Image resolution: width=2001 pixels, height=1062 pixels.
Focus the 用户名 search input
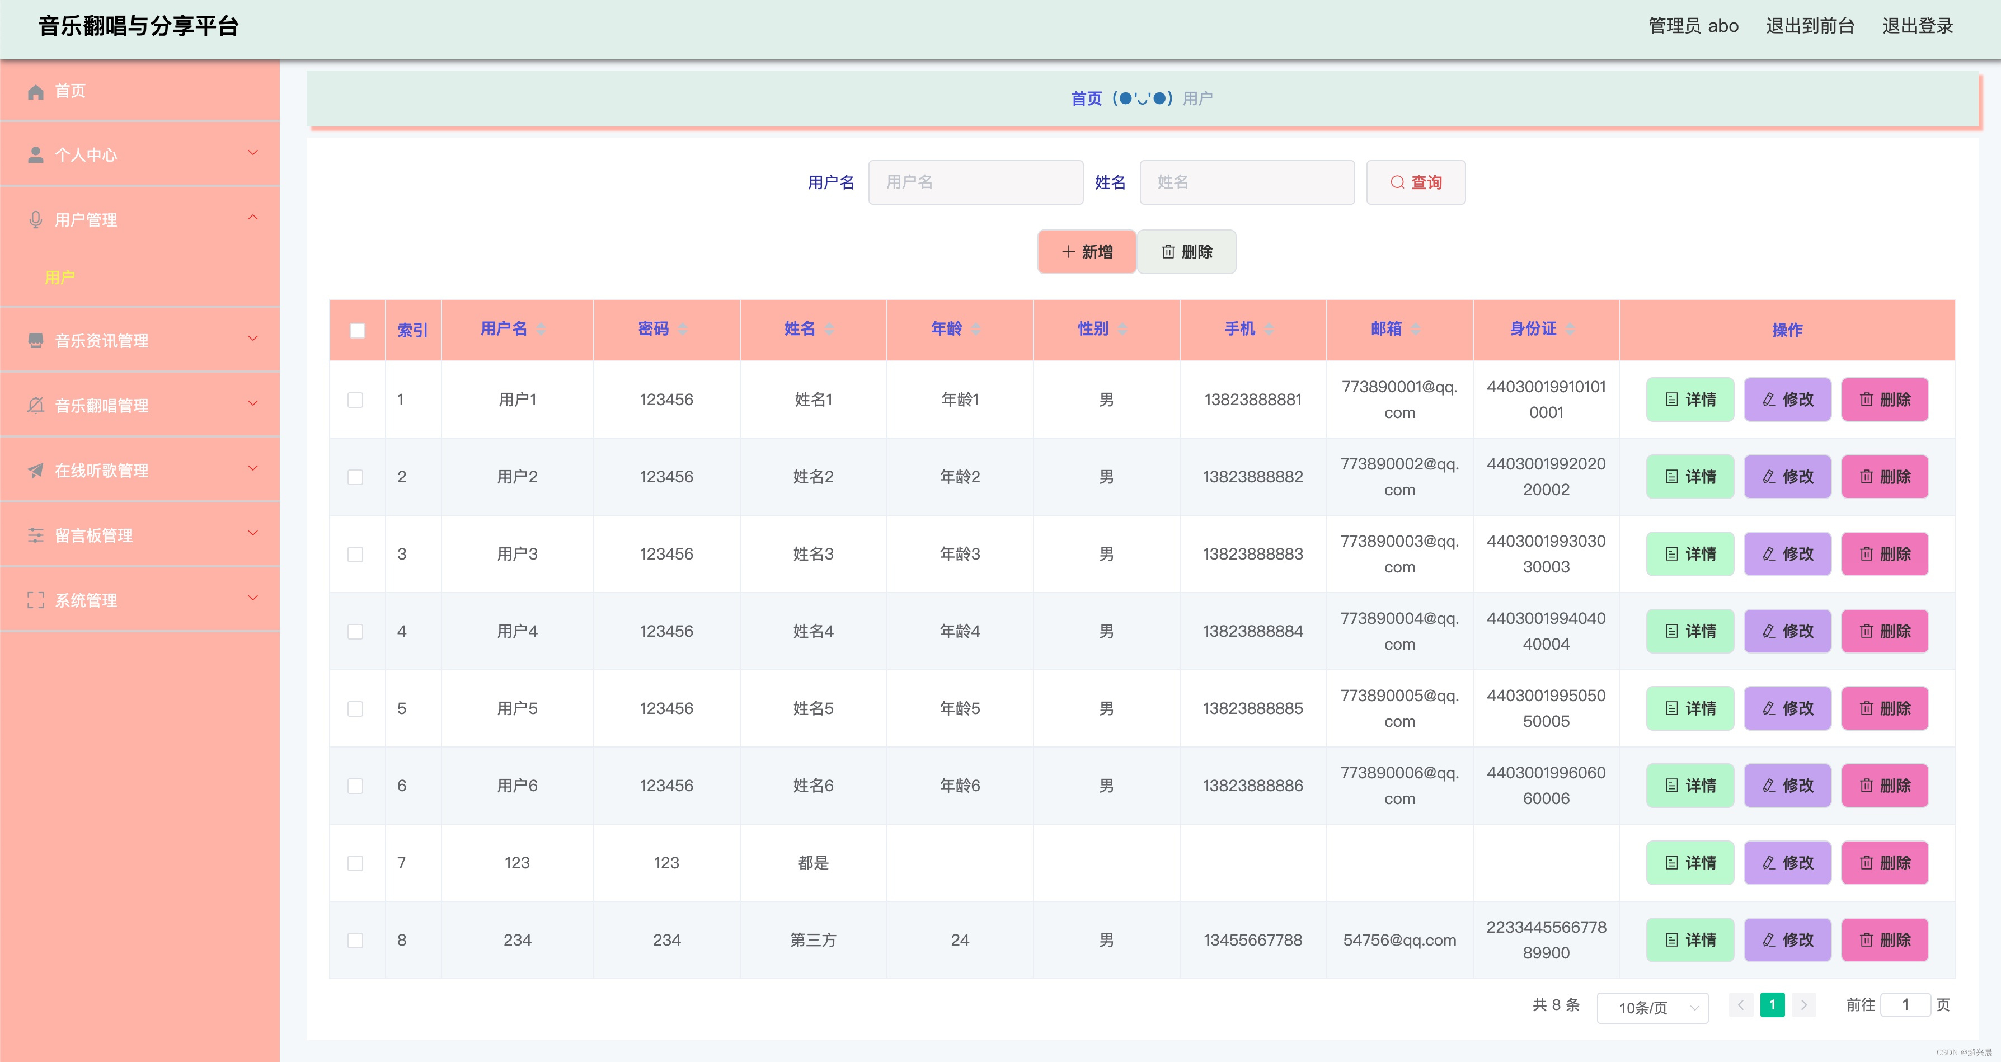tap(976, 182)
